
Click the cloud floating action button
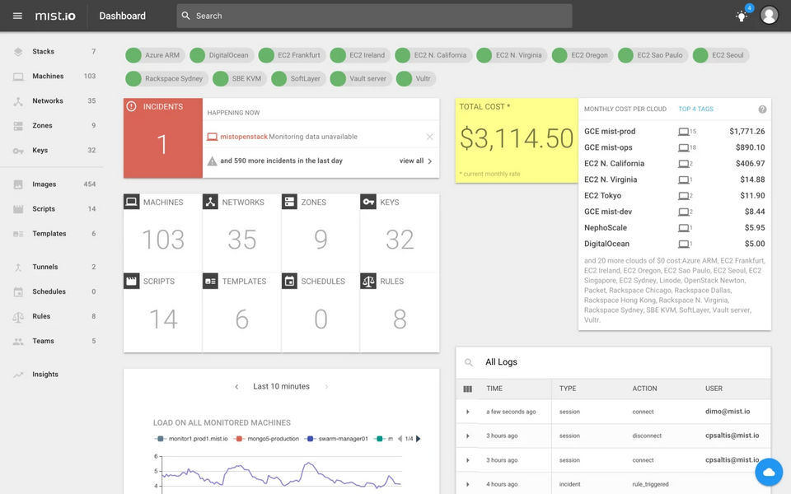pos(768,472)
